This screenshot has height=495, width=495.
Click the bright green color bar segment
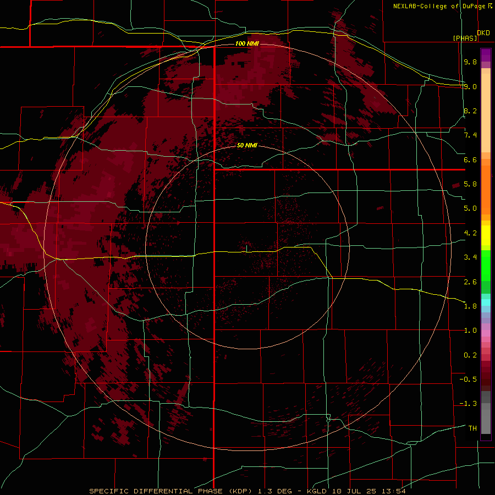coord(486,265)
